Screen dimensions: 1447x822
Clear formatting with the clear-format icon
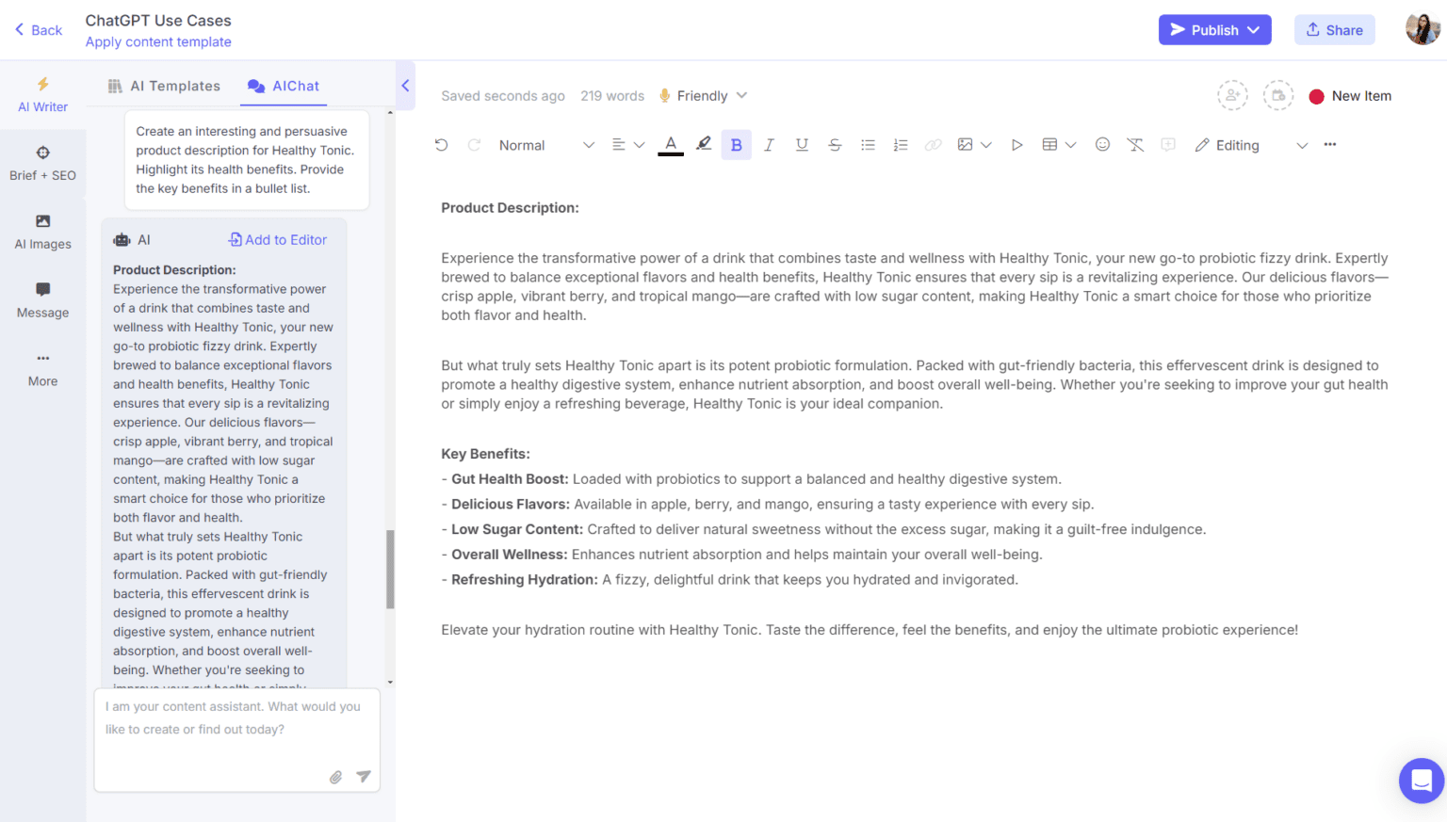point(1135,144)
